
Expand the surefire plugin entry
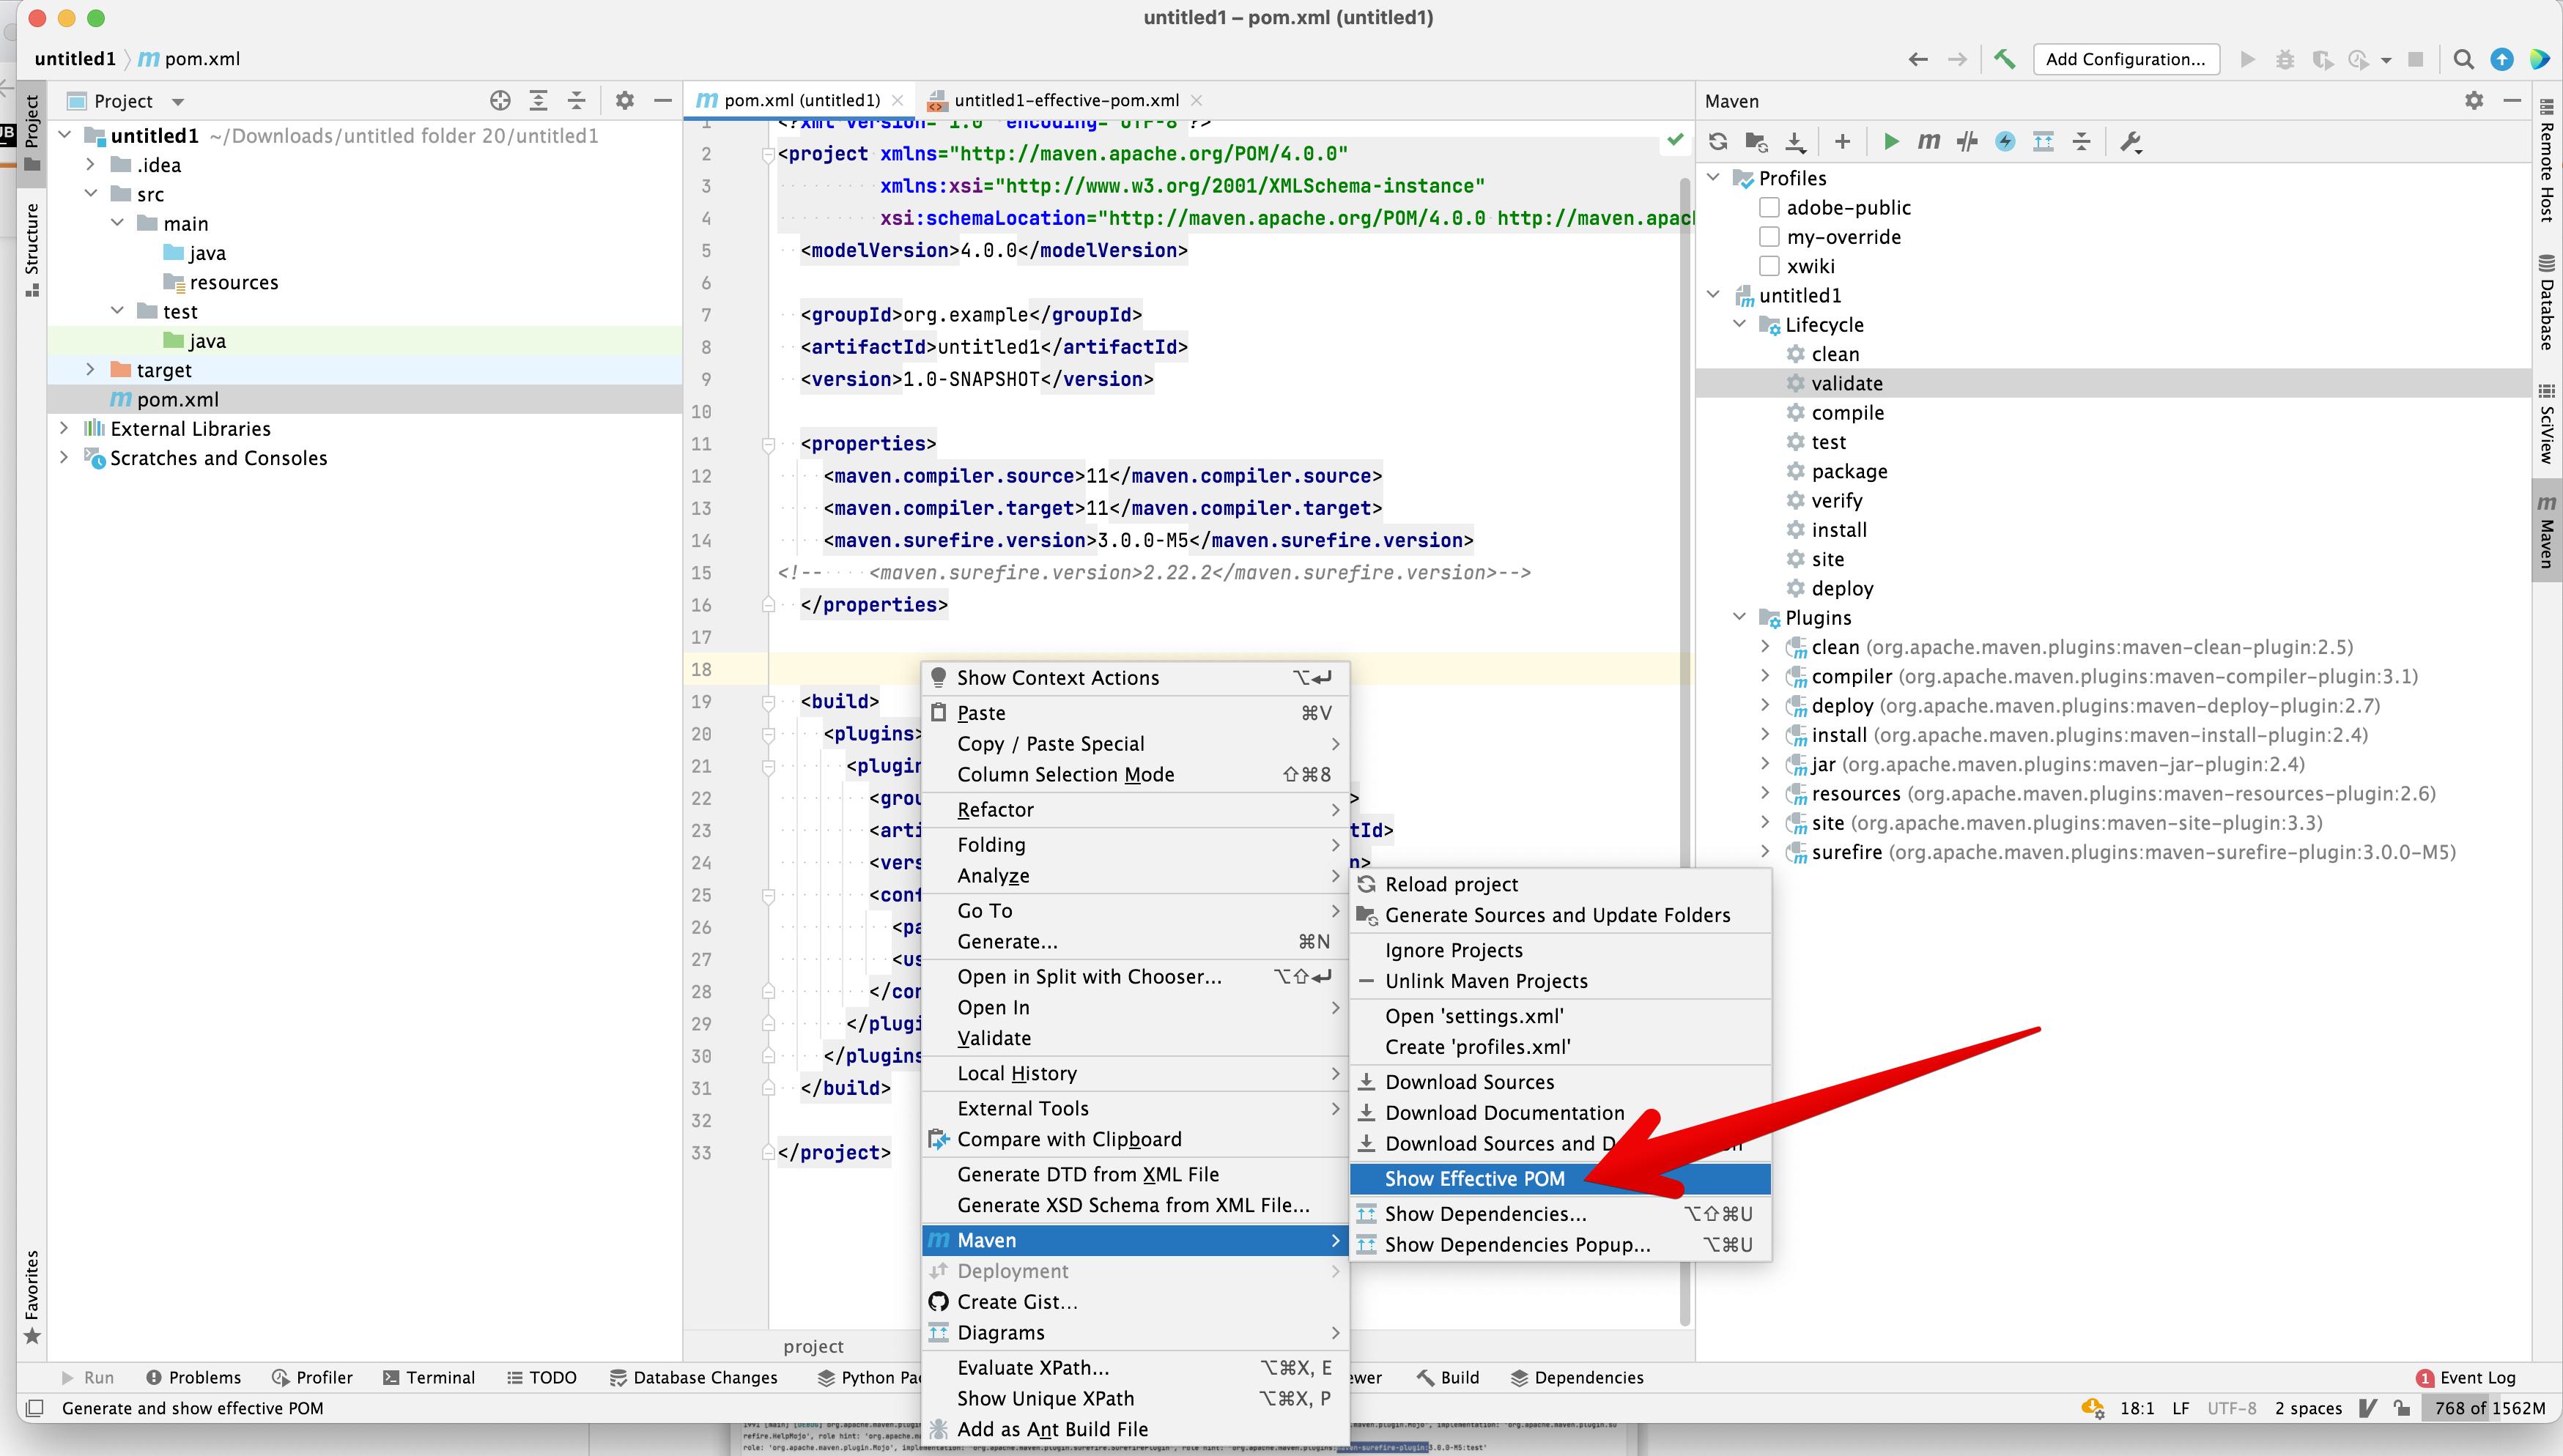tap(1766, 851)
